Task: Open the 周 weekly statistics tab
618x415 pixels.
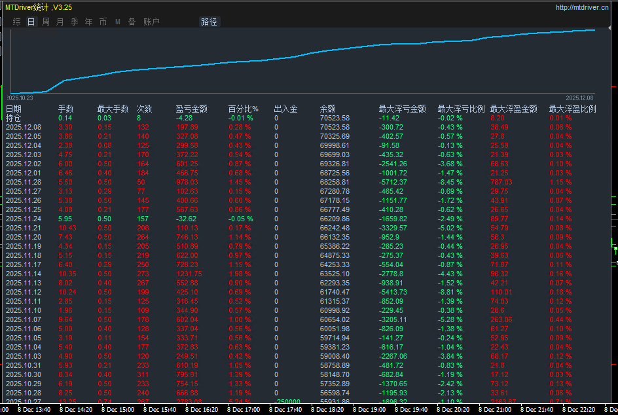Action: (46, 22)
